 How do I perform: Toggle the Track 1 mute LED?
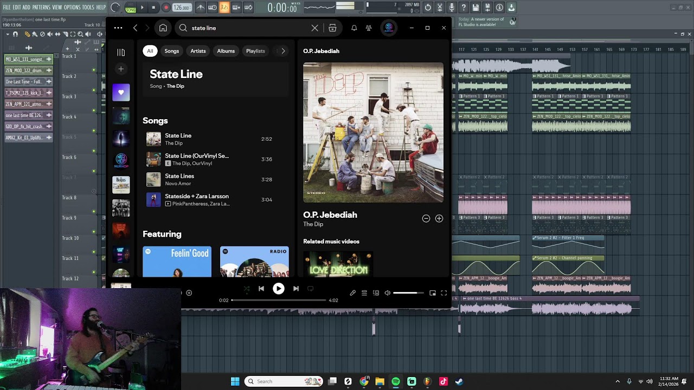[94, 70]
